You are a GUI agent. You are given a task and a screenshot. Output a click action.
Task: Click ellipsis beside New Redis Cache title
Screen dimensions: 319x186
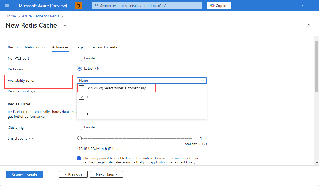[66, 25]
